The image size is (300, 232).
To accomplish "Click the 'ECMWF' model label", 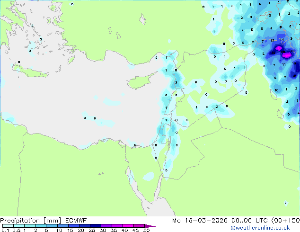I will tap(76, 221).
